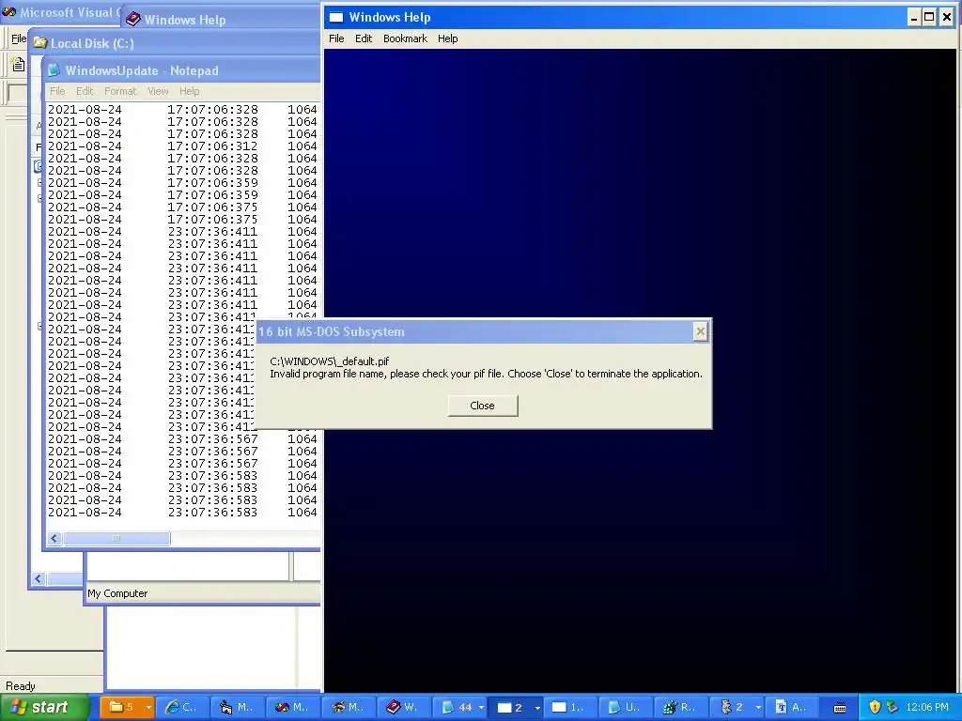The image size is (962, 721).
Task: Click the My Computer status bar text
Action: point(117,593)
